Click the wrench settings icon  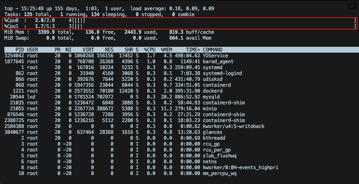(x=352, y=6)
